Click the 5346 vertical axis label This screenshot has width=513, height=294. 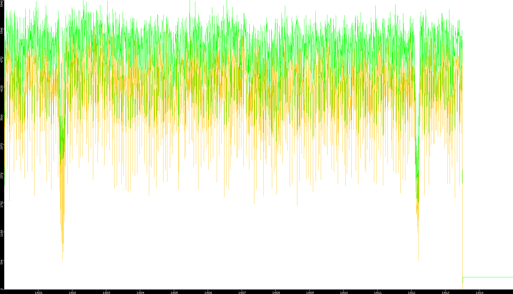[x=2, y=31]
